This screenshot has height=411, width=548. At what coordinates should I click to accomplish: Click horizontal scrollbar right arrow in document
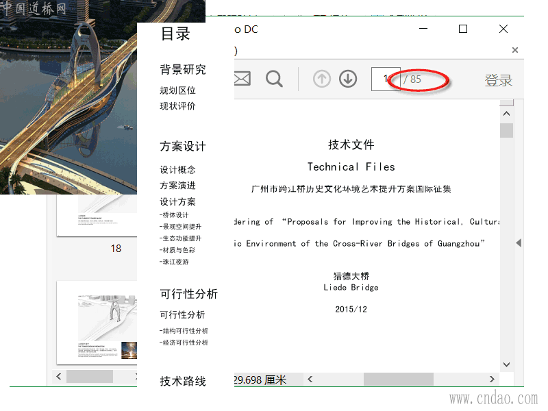(492, 379)
